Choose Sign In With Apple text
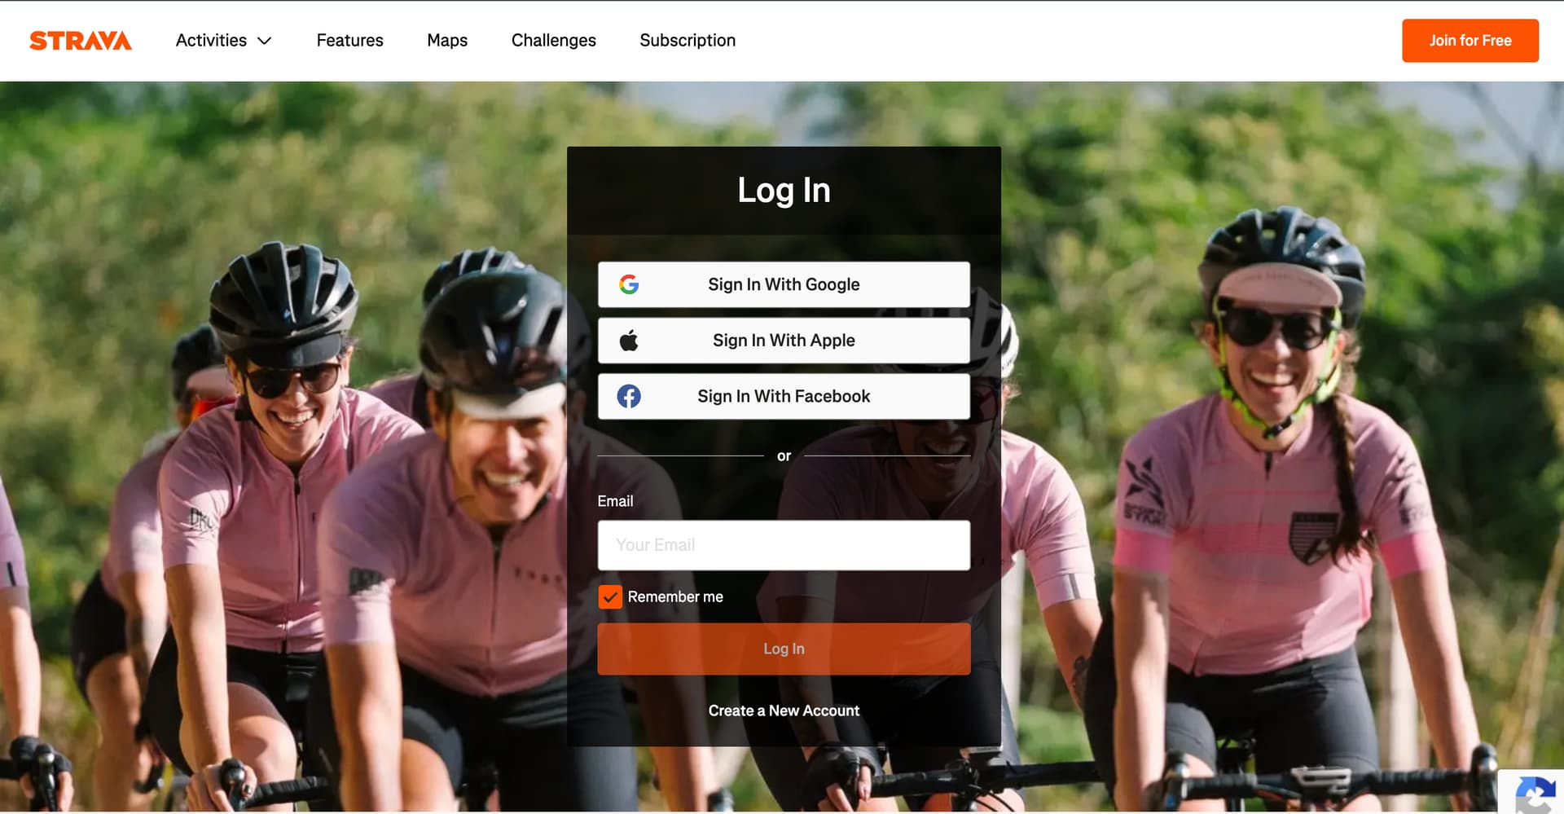This screenshot has width=1564, height=814. tap(784, 341)
